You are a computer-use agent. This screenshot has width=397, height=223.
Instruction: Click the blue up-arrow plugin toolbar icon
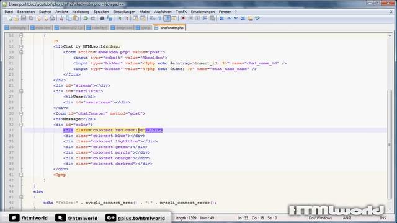coord(229,19)
